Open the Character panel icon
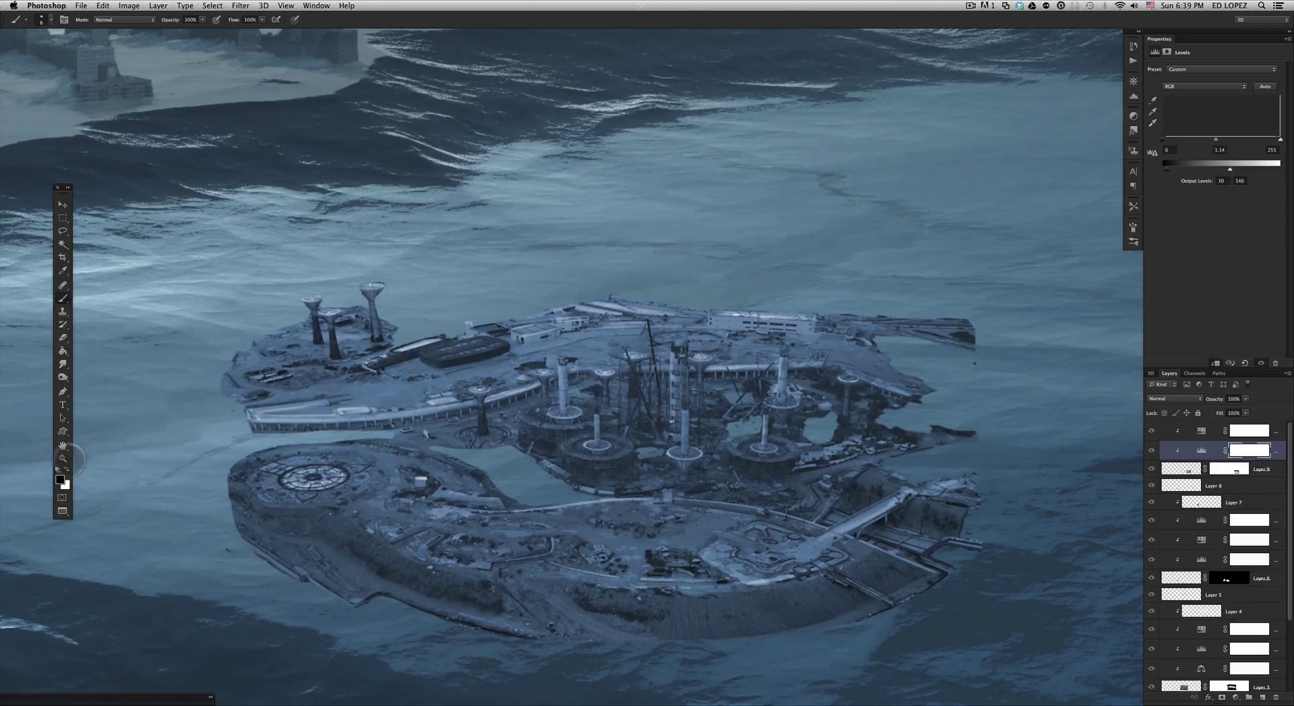 click(1134, 172)
